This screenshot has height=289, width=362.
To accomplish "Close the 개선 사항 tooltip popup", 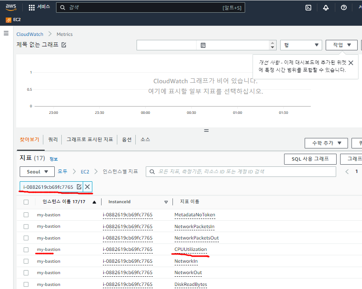I will click(x=351, y=63).
